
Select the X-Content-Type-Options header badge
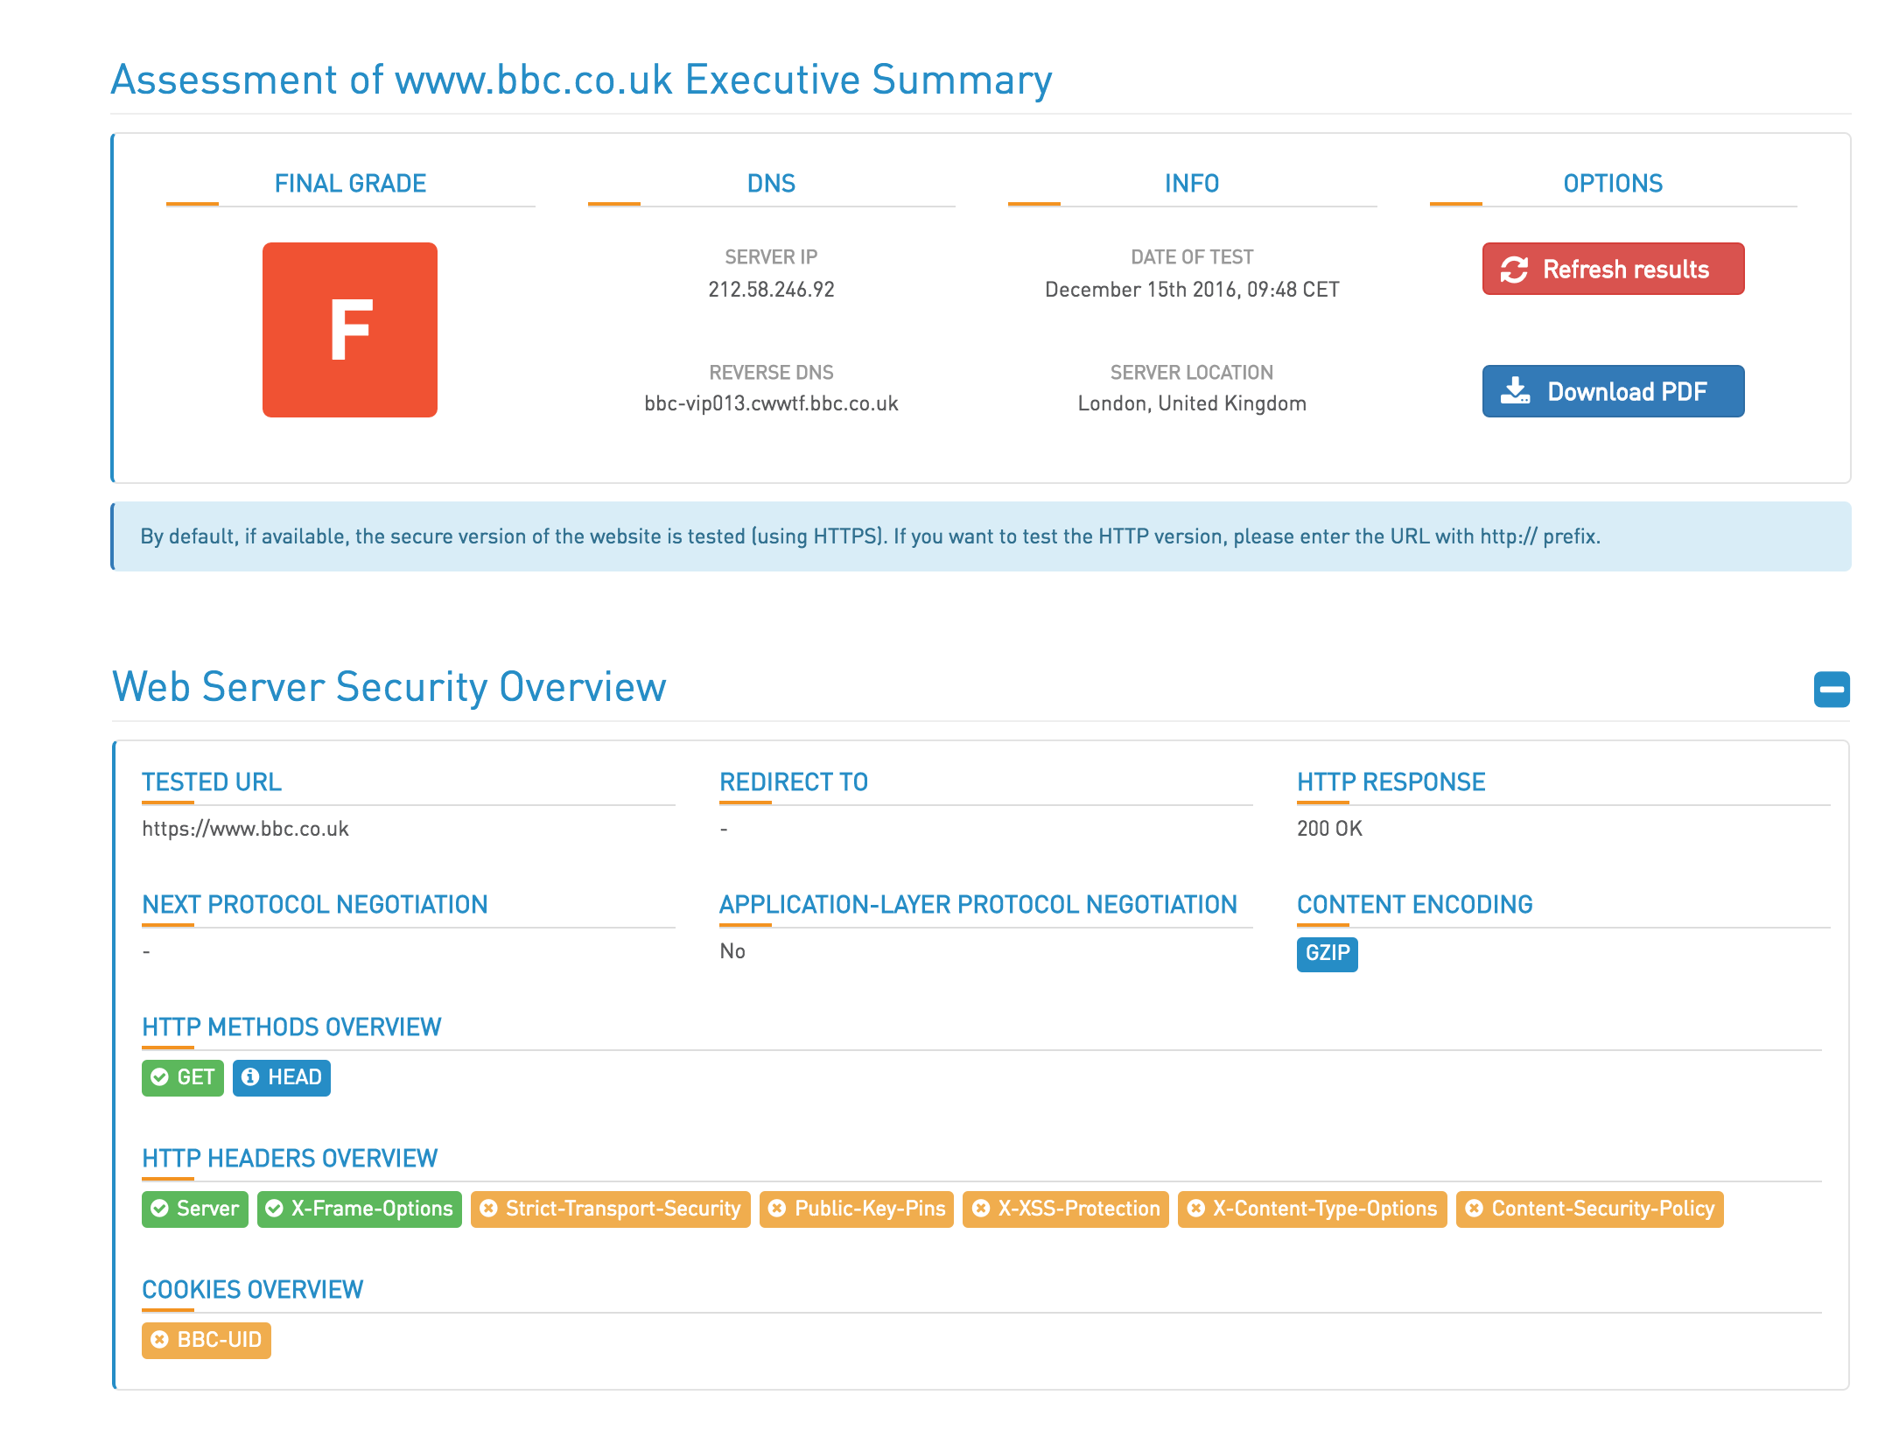(1313, 1209)
